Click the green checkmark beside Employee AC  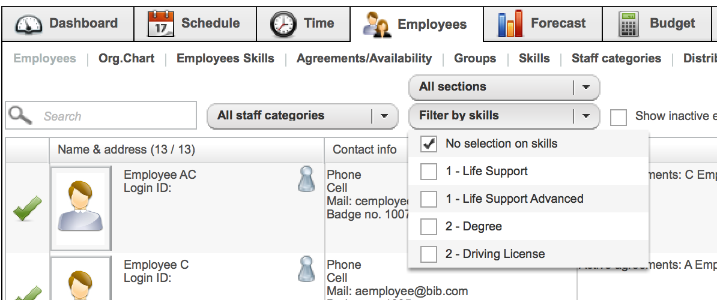pos(28,208)
